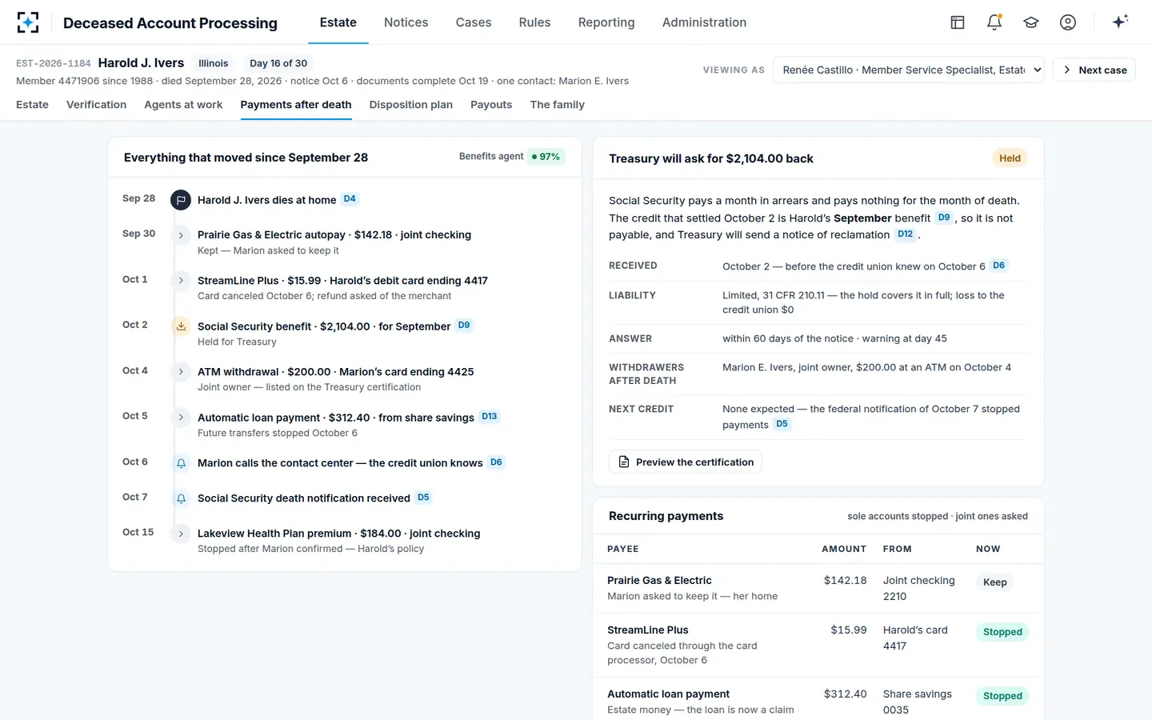Expand the Prairie Gas & Electric autopay entry

pyautogui.click(x=181, y=235)
